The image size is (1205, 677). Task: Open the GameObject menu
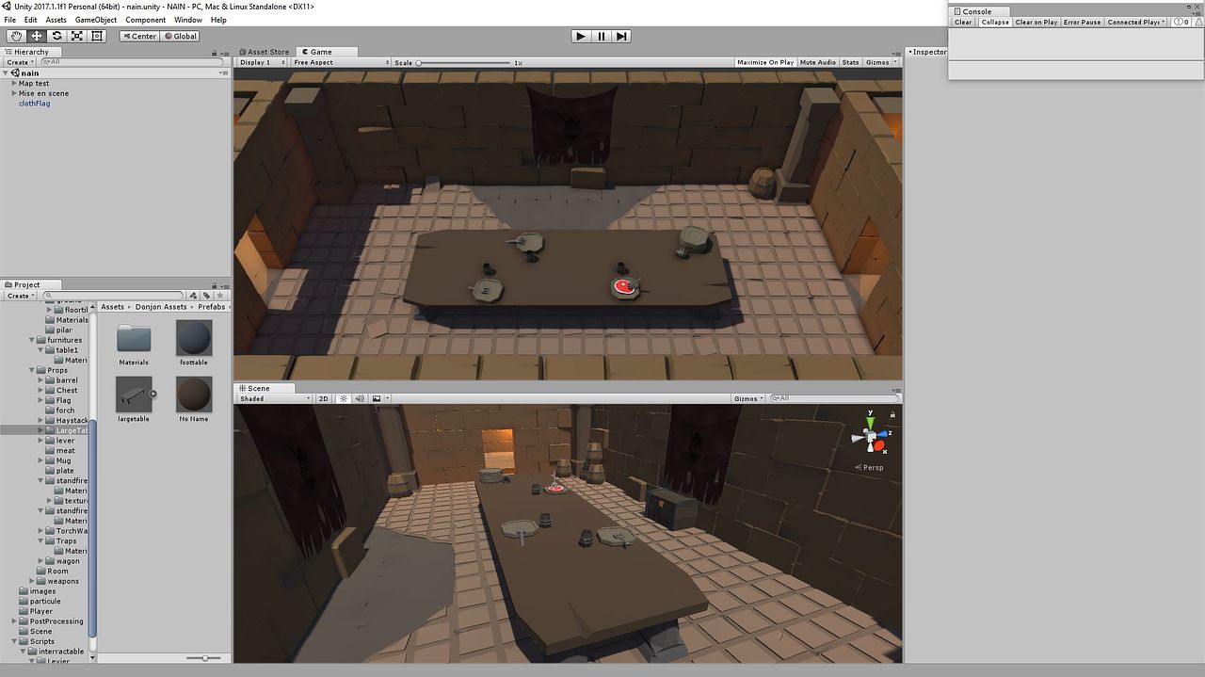click(x=96, y=20)
